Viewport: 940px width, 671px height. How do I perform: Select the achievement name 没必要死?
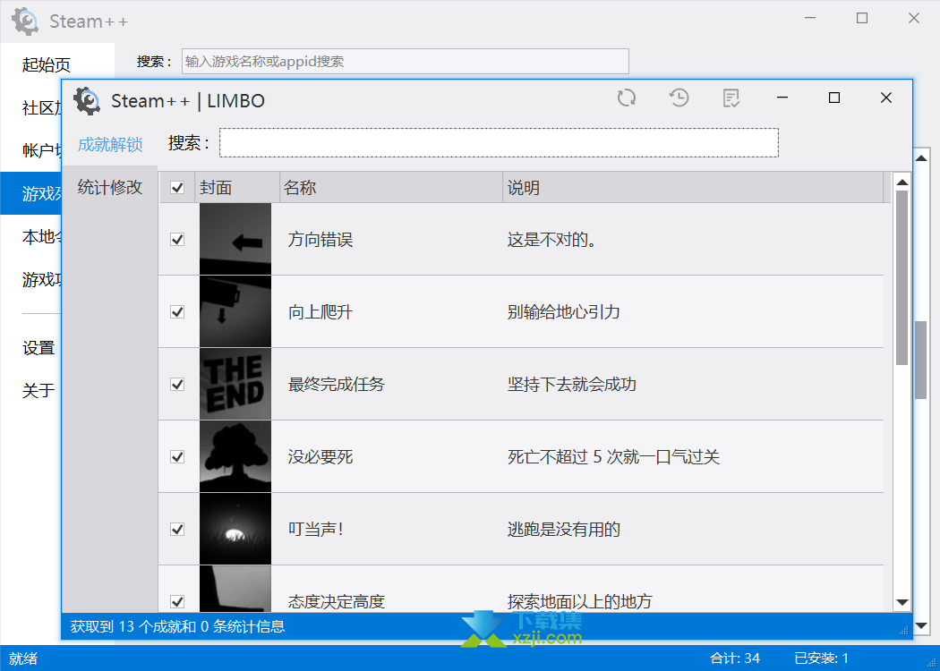pyautogui.click(x=320, y=457)
